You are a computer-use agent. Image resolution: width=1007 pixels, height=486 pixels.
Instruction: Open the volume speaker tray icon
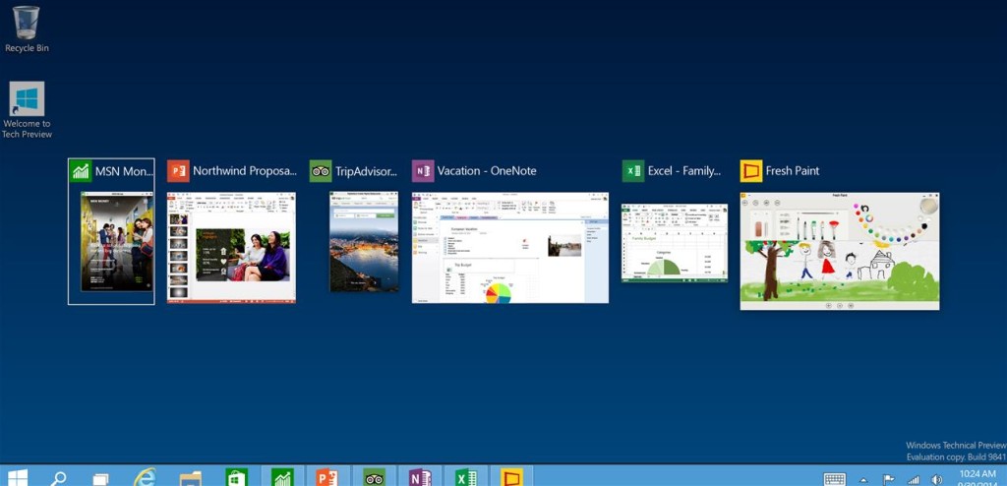936,479
